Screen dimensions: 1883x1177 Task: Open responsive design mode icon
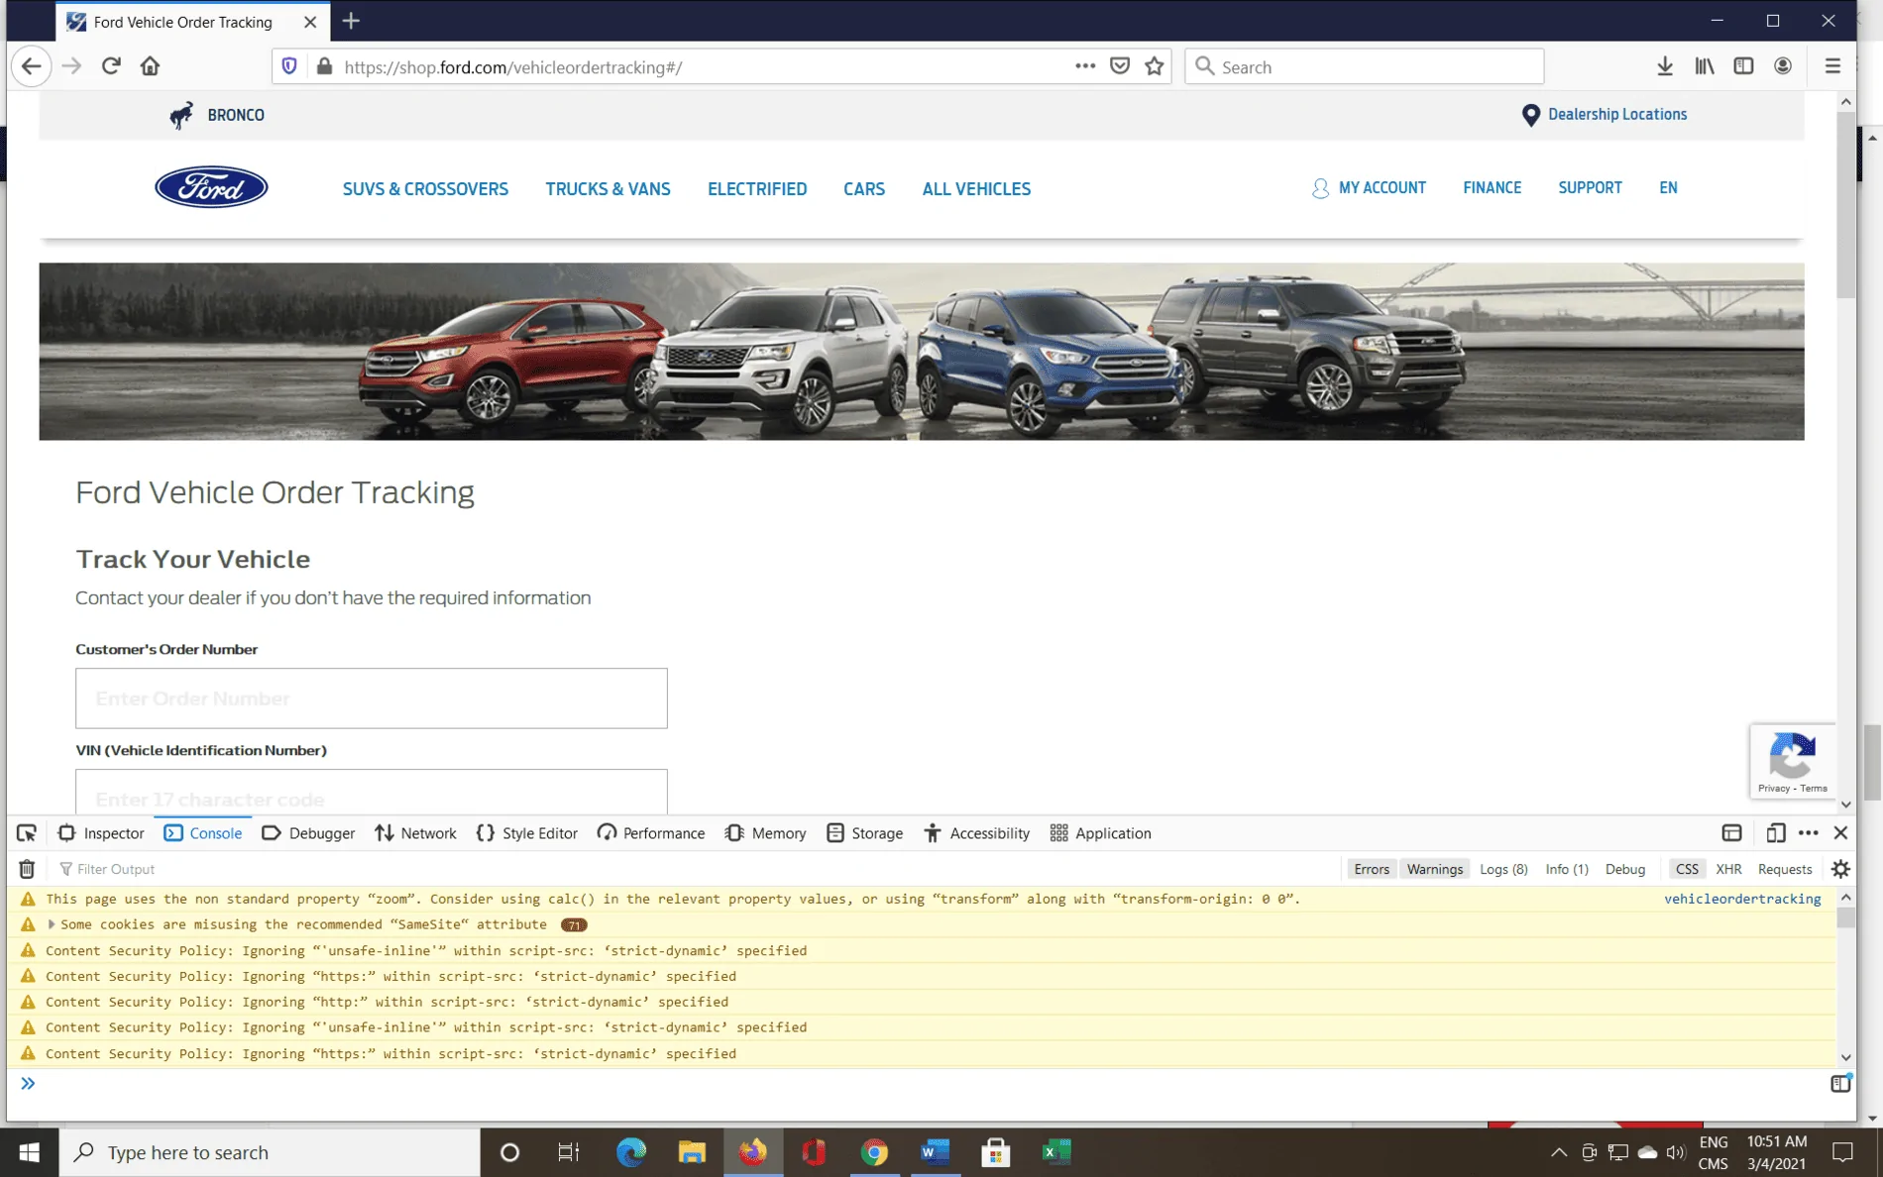pos(1775,833)
